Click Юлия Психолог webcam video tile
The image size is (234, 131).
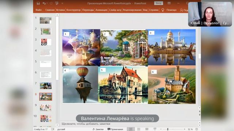[x=210, y=14]
